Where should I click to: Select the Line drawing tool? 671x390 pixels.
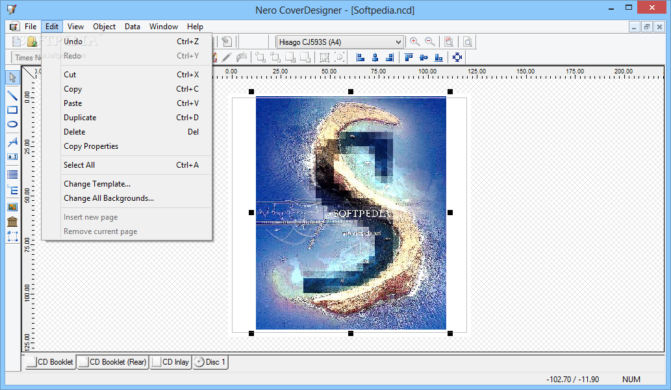click(12, 96)
